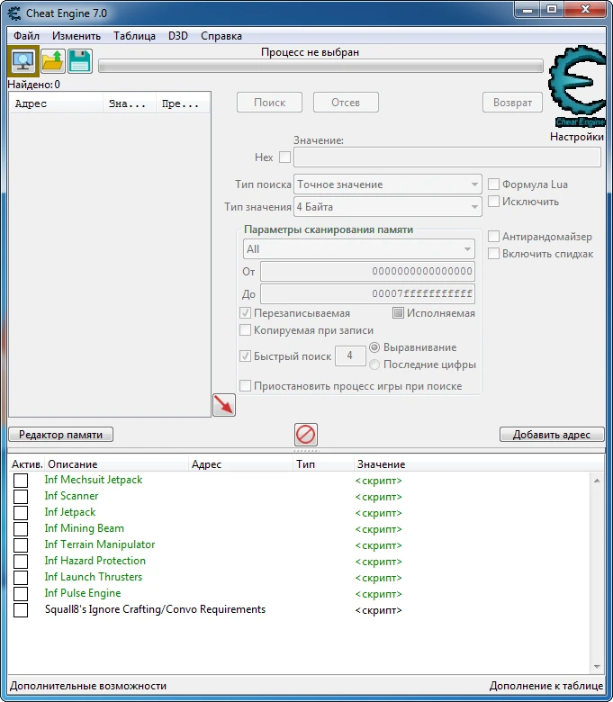Toggle the Hex checkbox

(x=284, y=157)
